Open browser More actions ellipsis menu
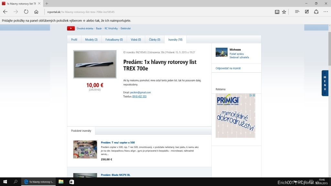This screenshot has width=331, height=186. [326, 12]
